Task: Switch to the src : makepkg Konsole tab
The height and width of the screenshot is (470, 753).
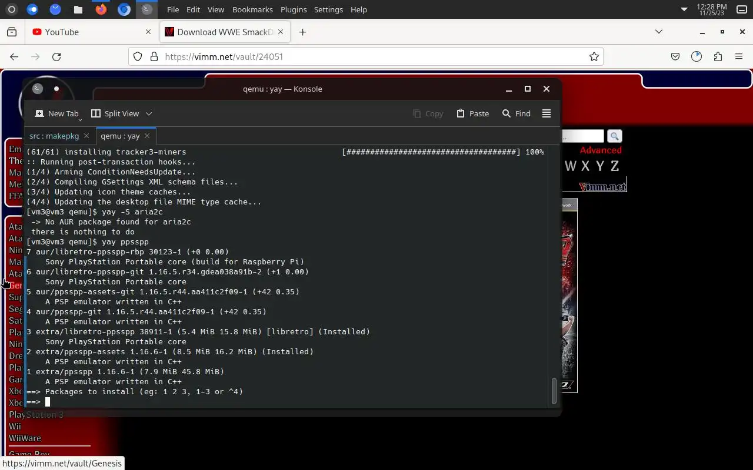Action: click(x=54, y=136)
